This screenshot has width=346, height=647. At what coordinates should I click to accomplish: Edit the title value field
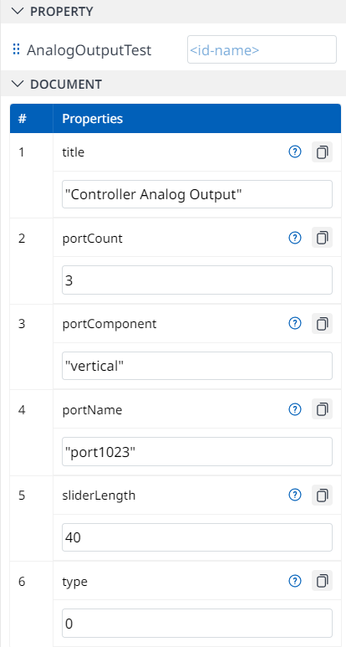(x=197, y=194)
